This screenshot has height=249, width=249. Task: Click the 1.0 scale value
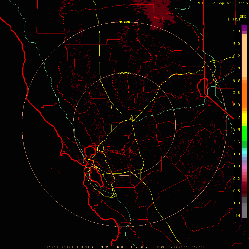(237, 166)
